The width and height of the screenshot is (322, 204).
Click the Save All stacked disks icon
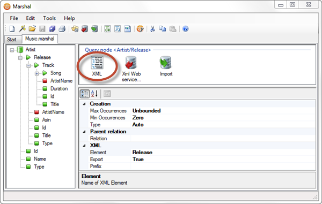click(52, 29)
